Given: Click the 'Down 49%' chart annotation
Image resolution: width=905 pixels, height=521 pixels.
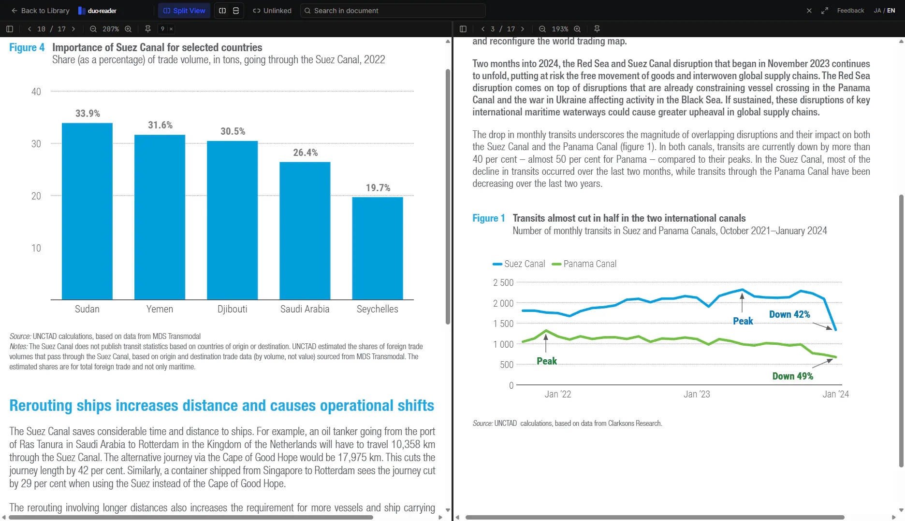Looking at the screenshot, I should click(793, 376).
